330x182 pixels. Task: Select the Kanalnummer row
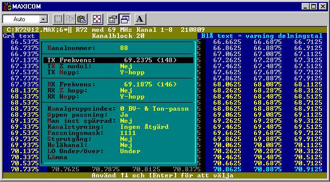pyautogui.click(x=118, y=48)
